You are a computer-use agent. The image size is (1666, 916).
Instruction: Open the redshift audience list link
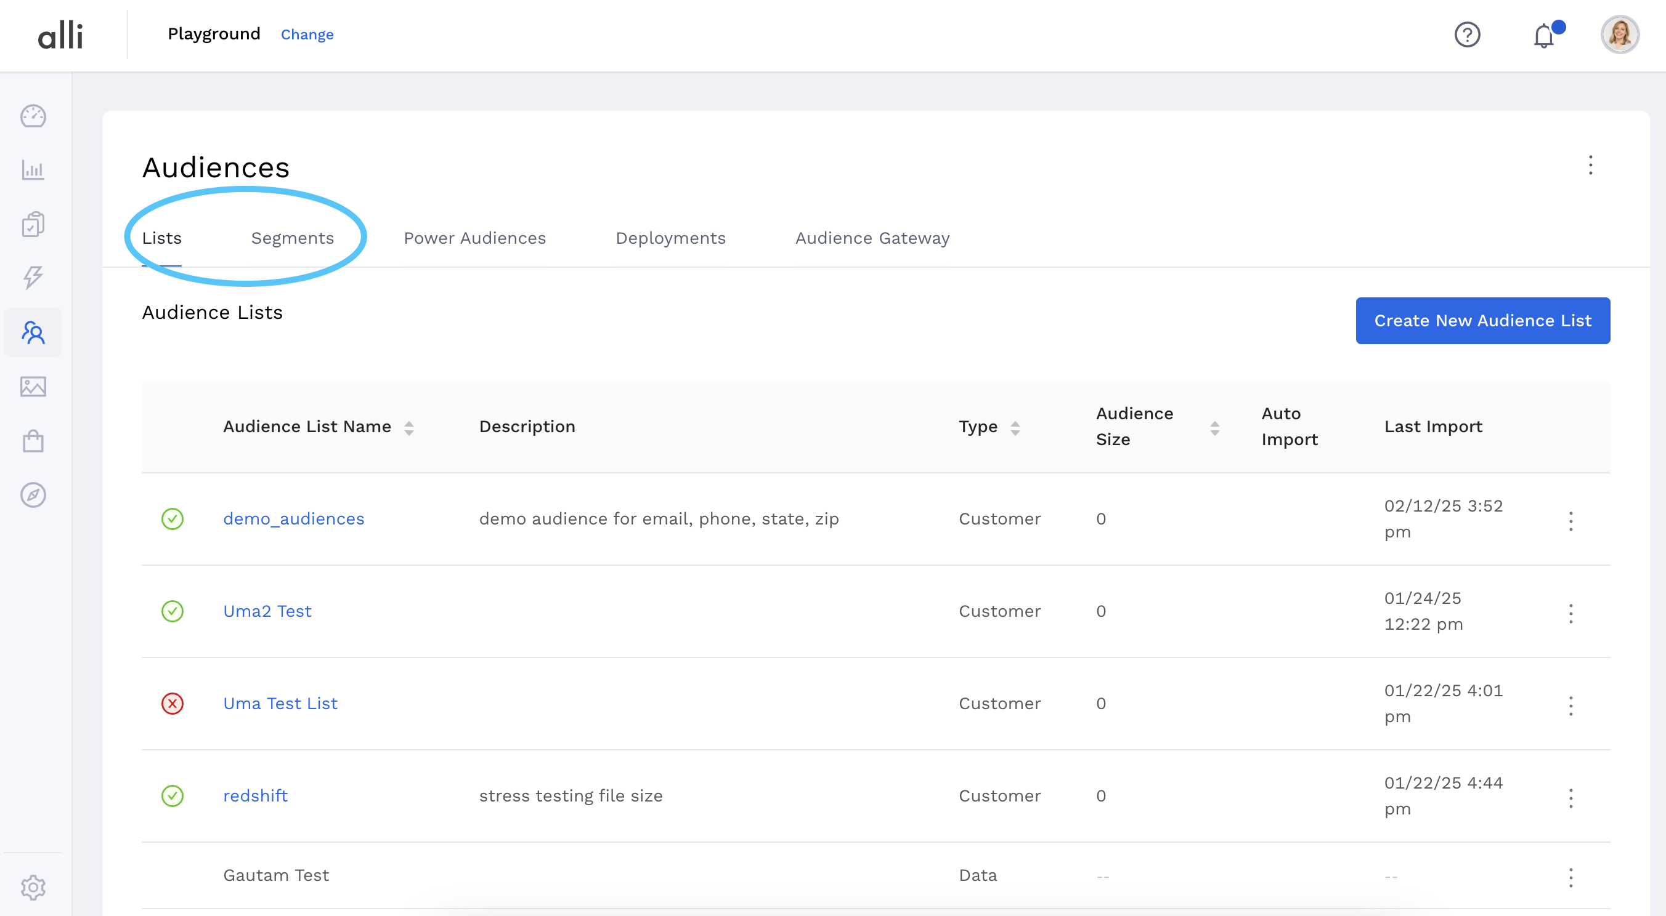coord(256,796)
